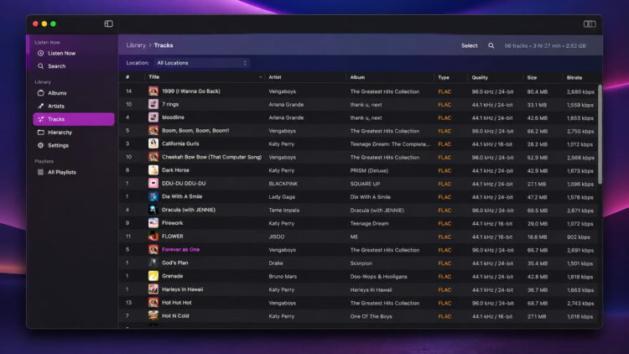Click album art for 7 rings

coord(153,104)
